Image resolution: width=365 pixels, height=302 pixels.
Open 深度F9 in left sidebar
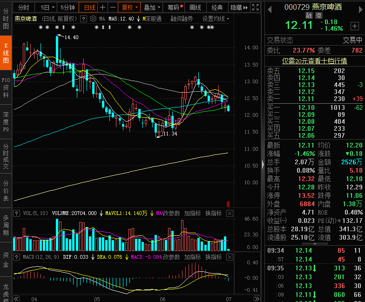[6, 122]
